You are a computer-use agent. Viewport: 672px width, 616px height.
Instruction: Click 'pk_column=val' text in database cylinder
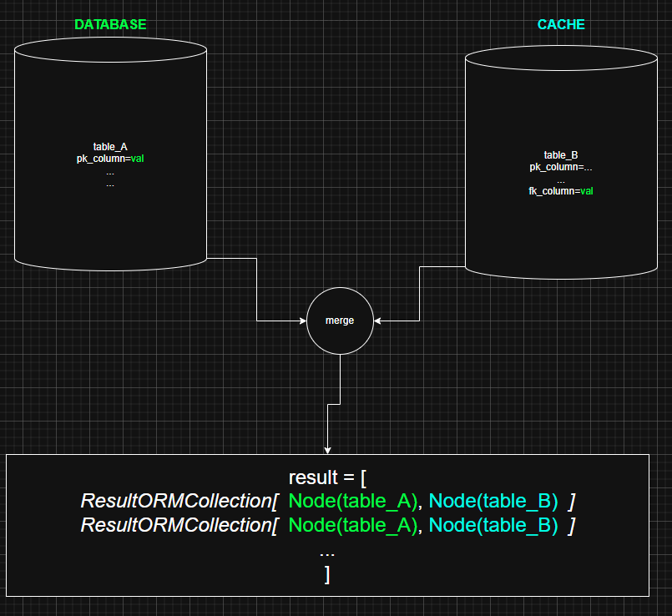pyautogui.click(x=110, y=159)
